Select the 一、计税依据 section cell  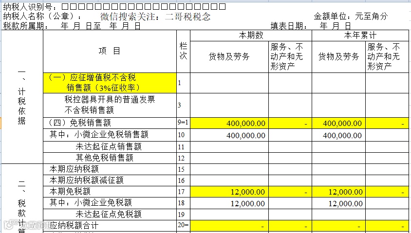[x=22, y=97]
